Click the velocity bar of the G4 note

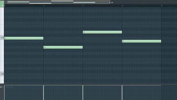122,92
